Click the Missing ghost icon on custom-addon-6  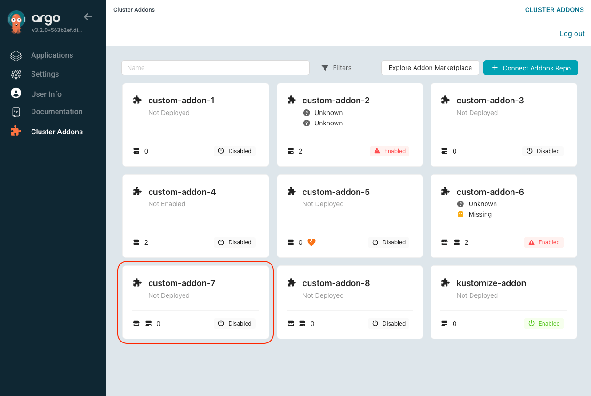pyautogui.click(x=461, y=214)
